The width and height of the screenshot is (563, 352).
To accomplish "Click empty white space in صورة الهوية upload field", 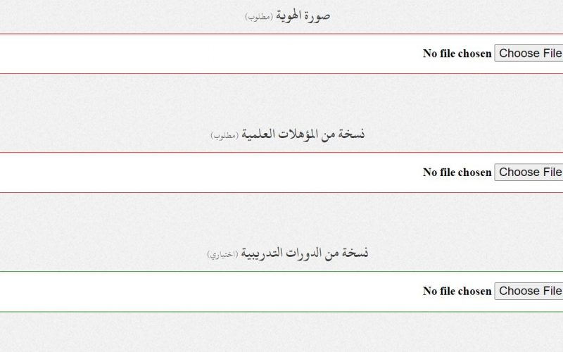I will (x=208, y=54).
